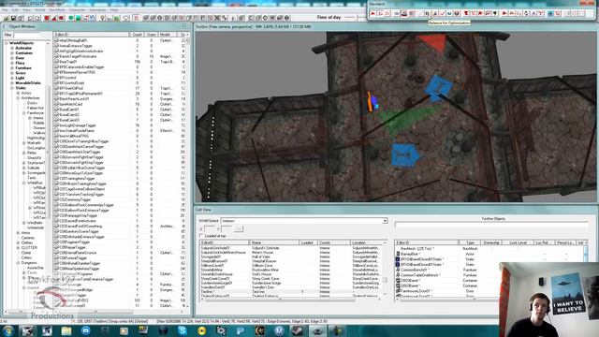Click the globe icon in Navmesh toolbar
Image resolution: width=599 pixels, height=337 pixels.
457,14
